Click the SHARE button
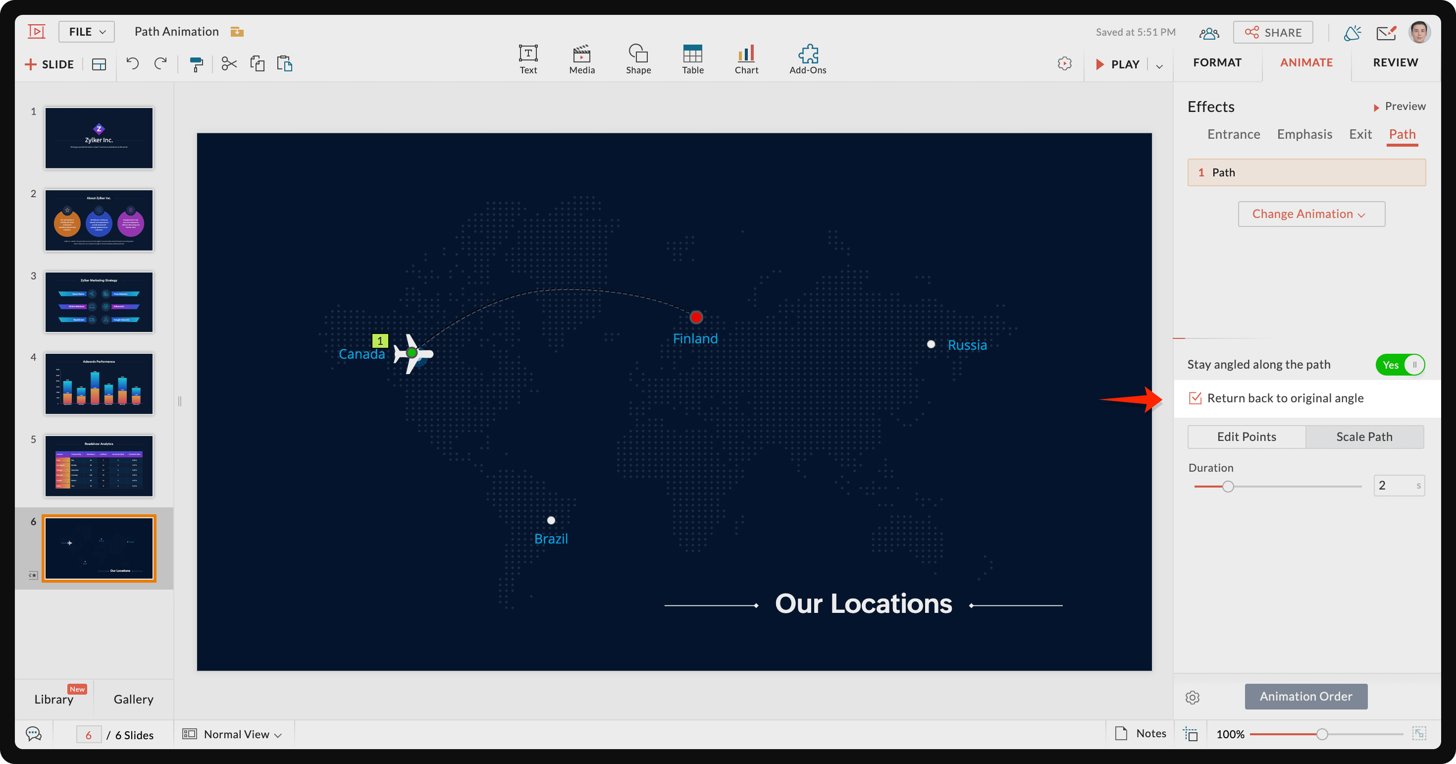The height and width of the screenshot is (764, 1456). pos(1273,32)
